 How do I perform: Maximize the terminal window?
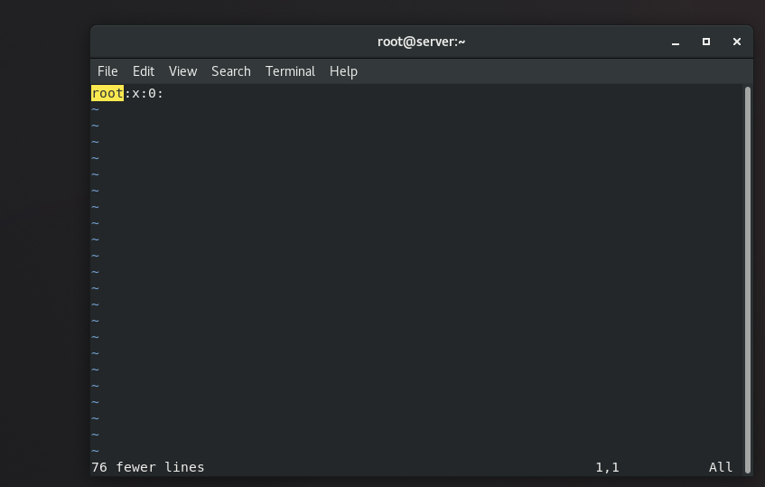pyautogui.click(x=706, y=42)
